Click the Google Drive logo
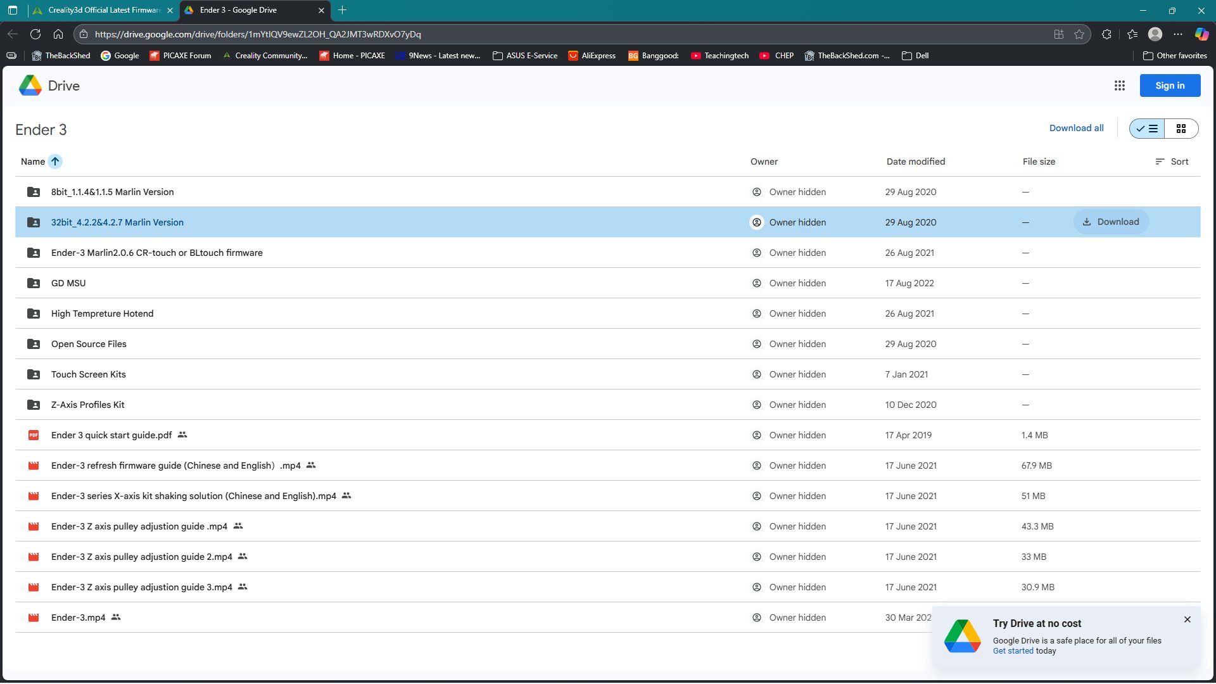 30,85
